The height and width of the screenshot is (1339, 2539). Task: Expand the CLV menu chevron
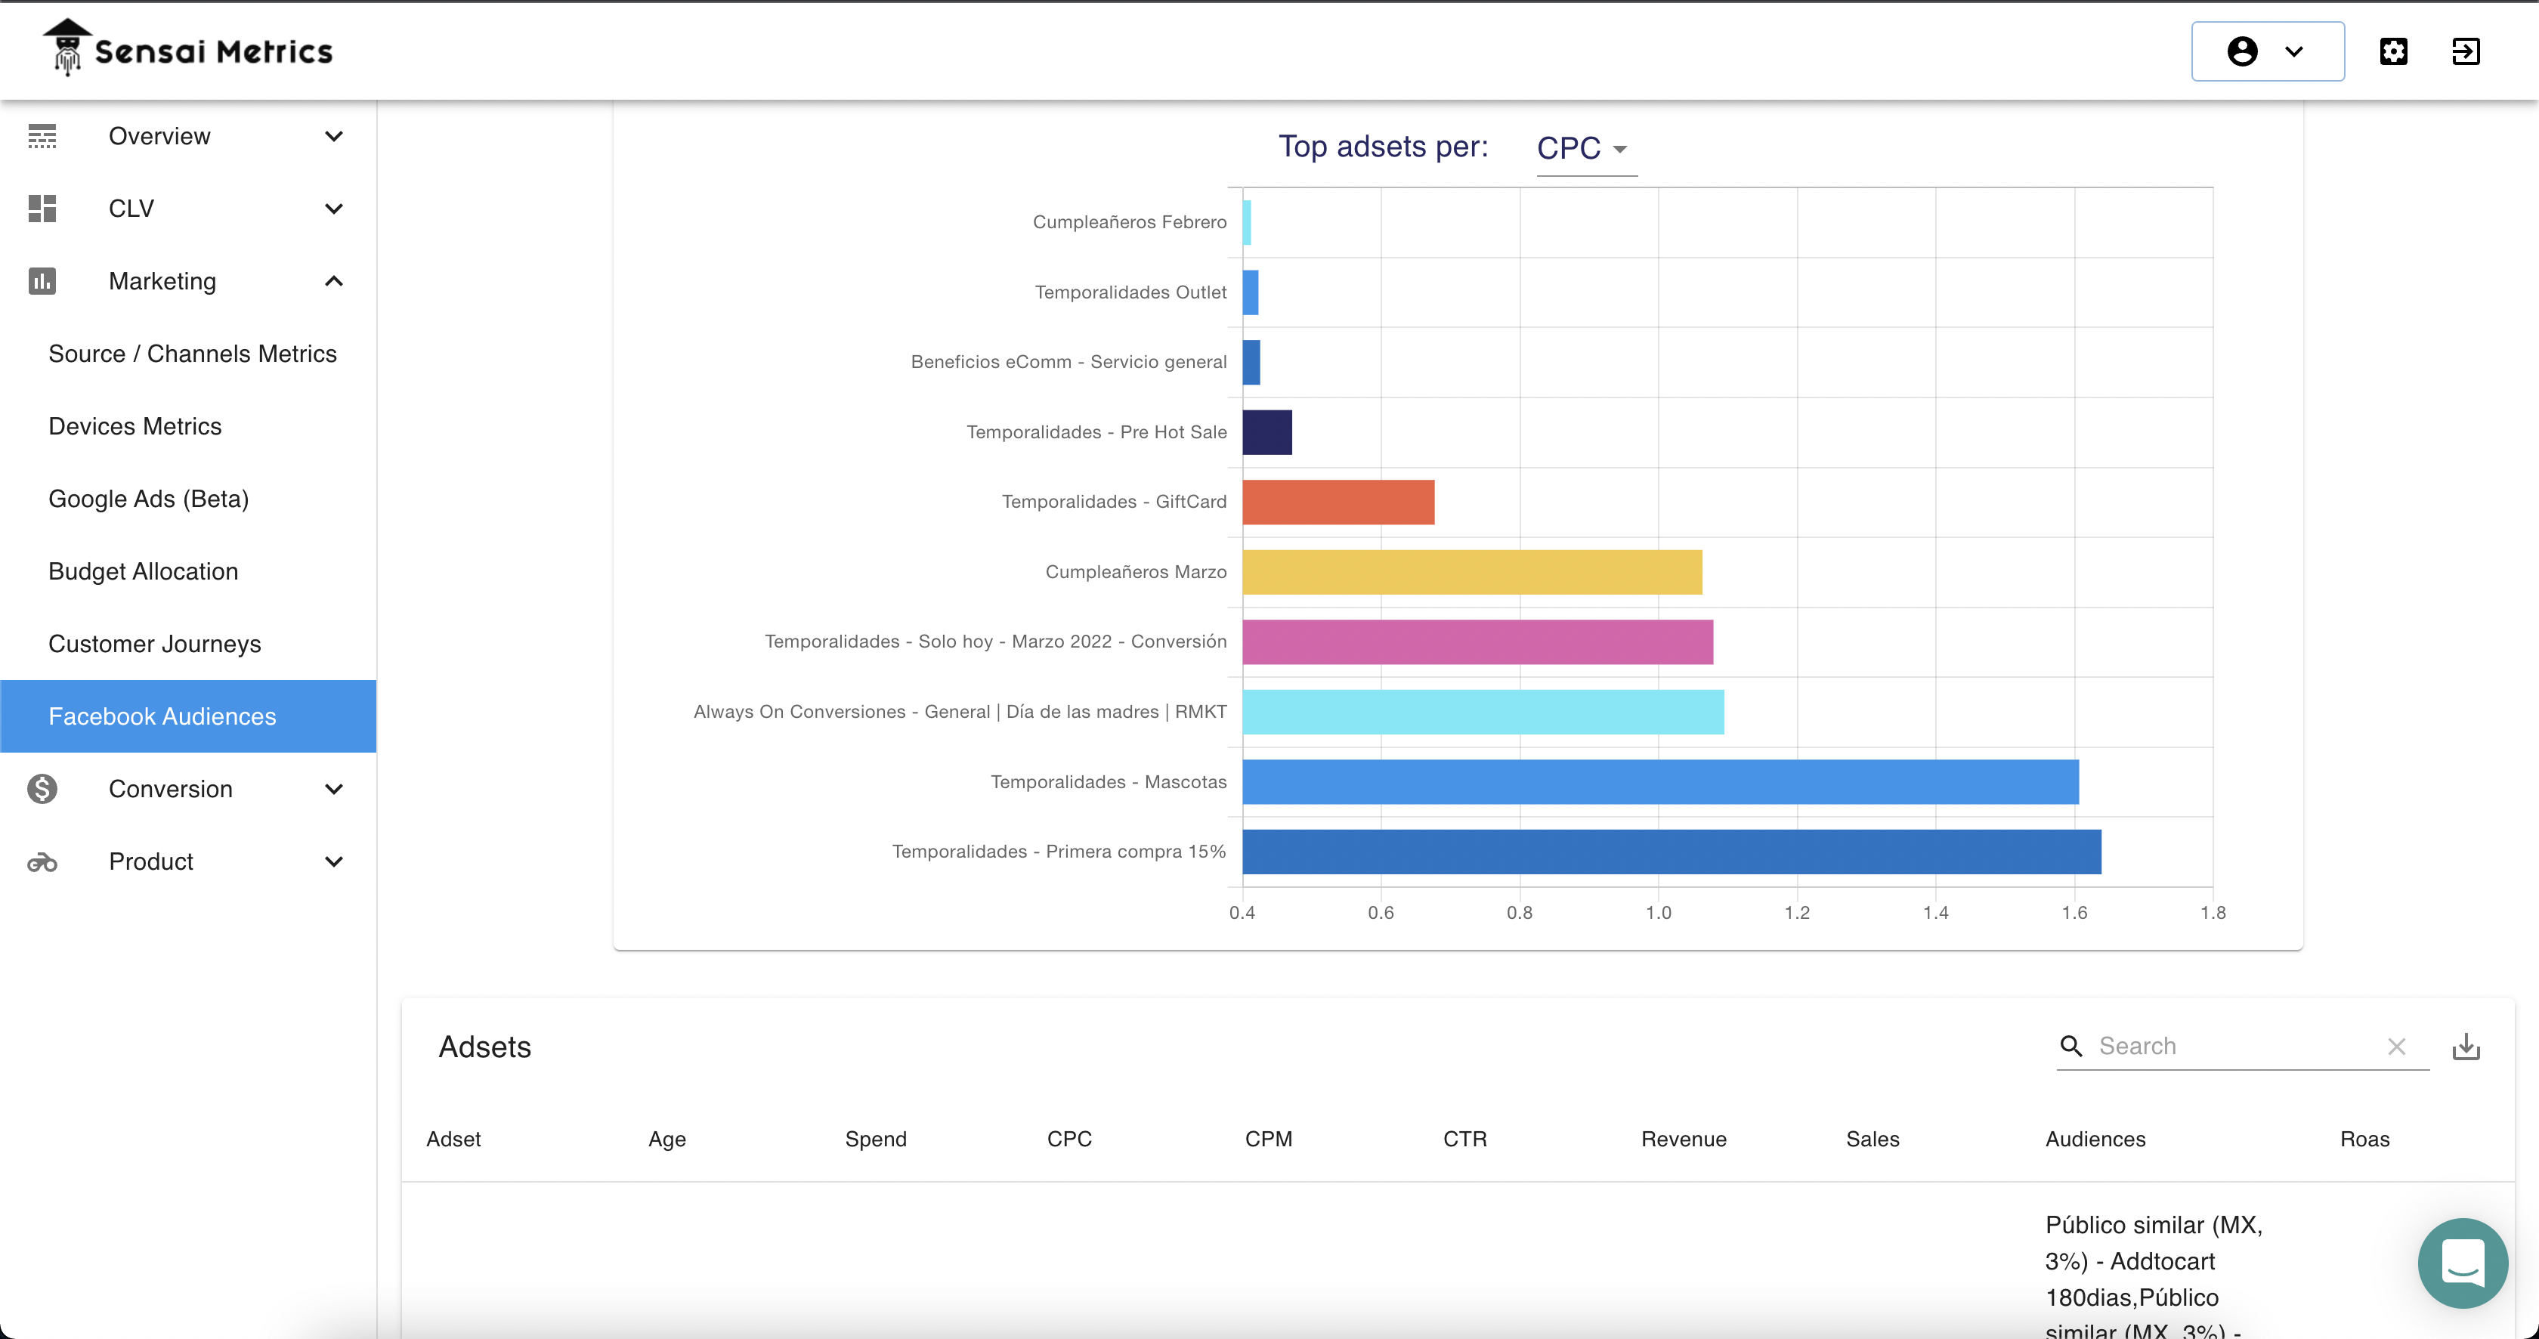coord(334,209)
